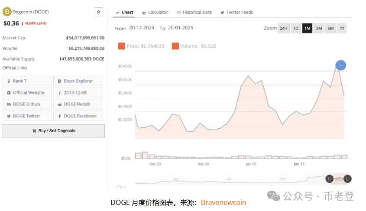Edit the From date 20-12-2024 field
The height and width of the screenshot is (211, 366).
[x=142, y=28]
